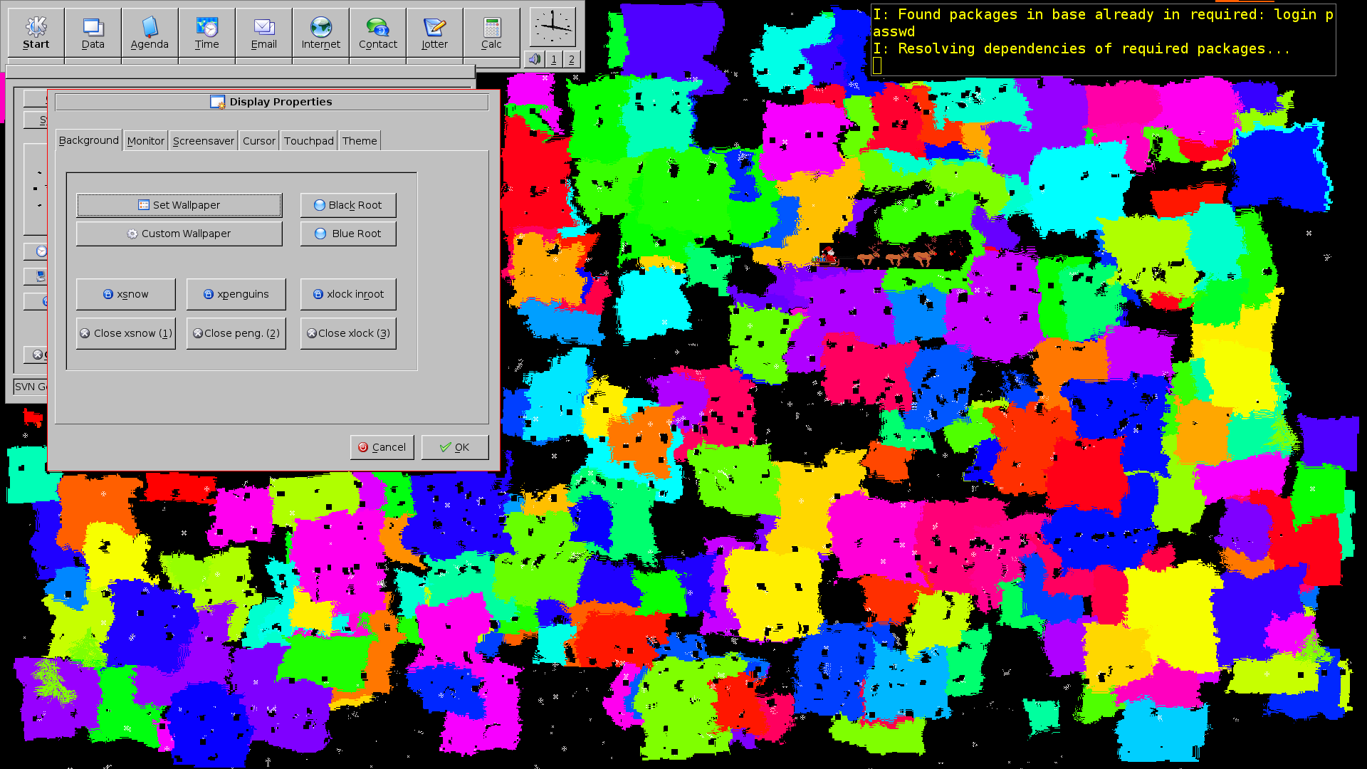
Task: Open the Contact application icon
Action: [377, 33]
